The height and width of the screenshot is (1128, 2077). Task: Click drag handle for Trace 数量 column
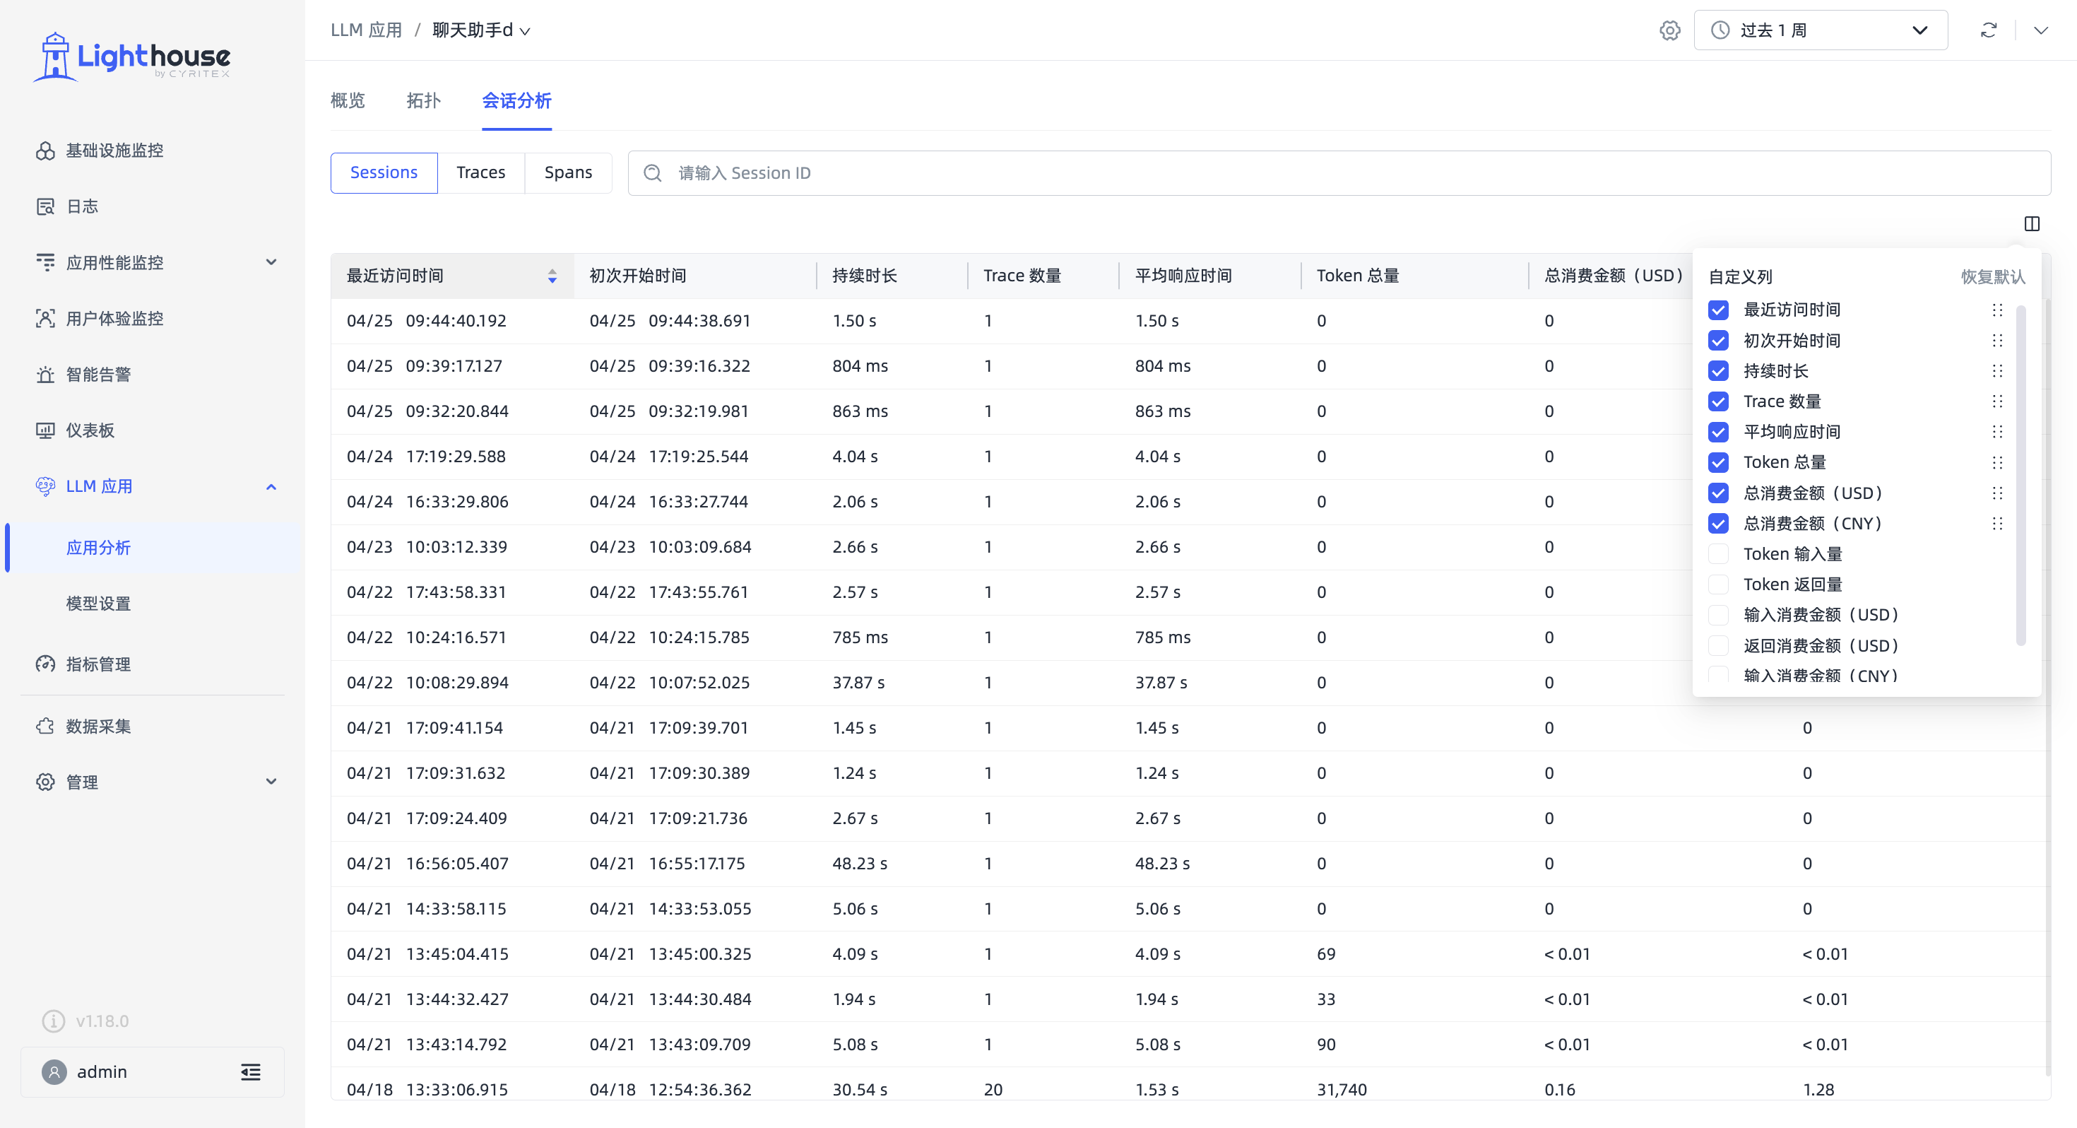1997,401
